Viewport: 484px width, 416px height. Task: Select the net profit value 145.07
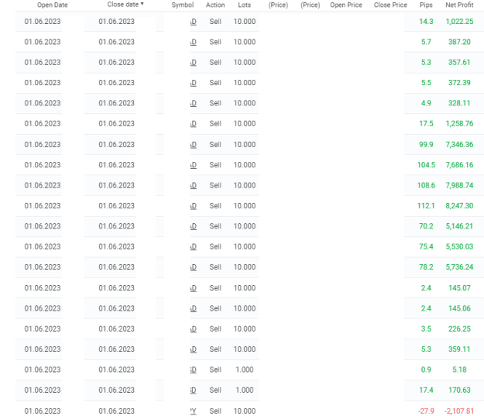coord(459,288)
